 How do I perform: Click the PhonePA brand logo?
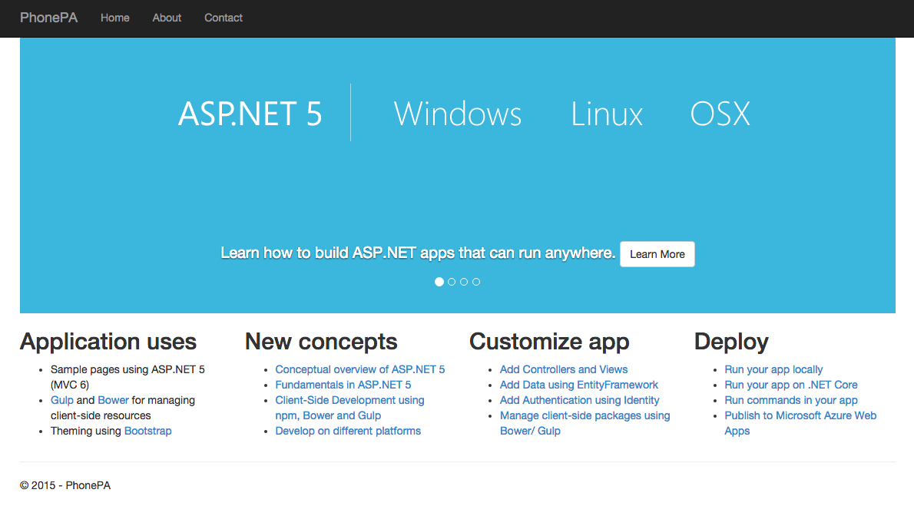coord(48,18)
